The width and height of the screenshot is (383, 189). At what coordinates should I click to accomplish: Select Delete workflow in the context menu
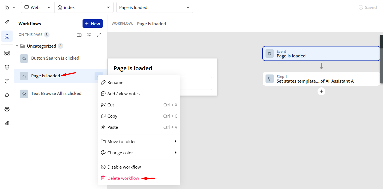click(x=123, y=178)
